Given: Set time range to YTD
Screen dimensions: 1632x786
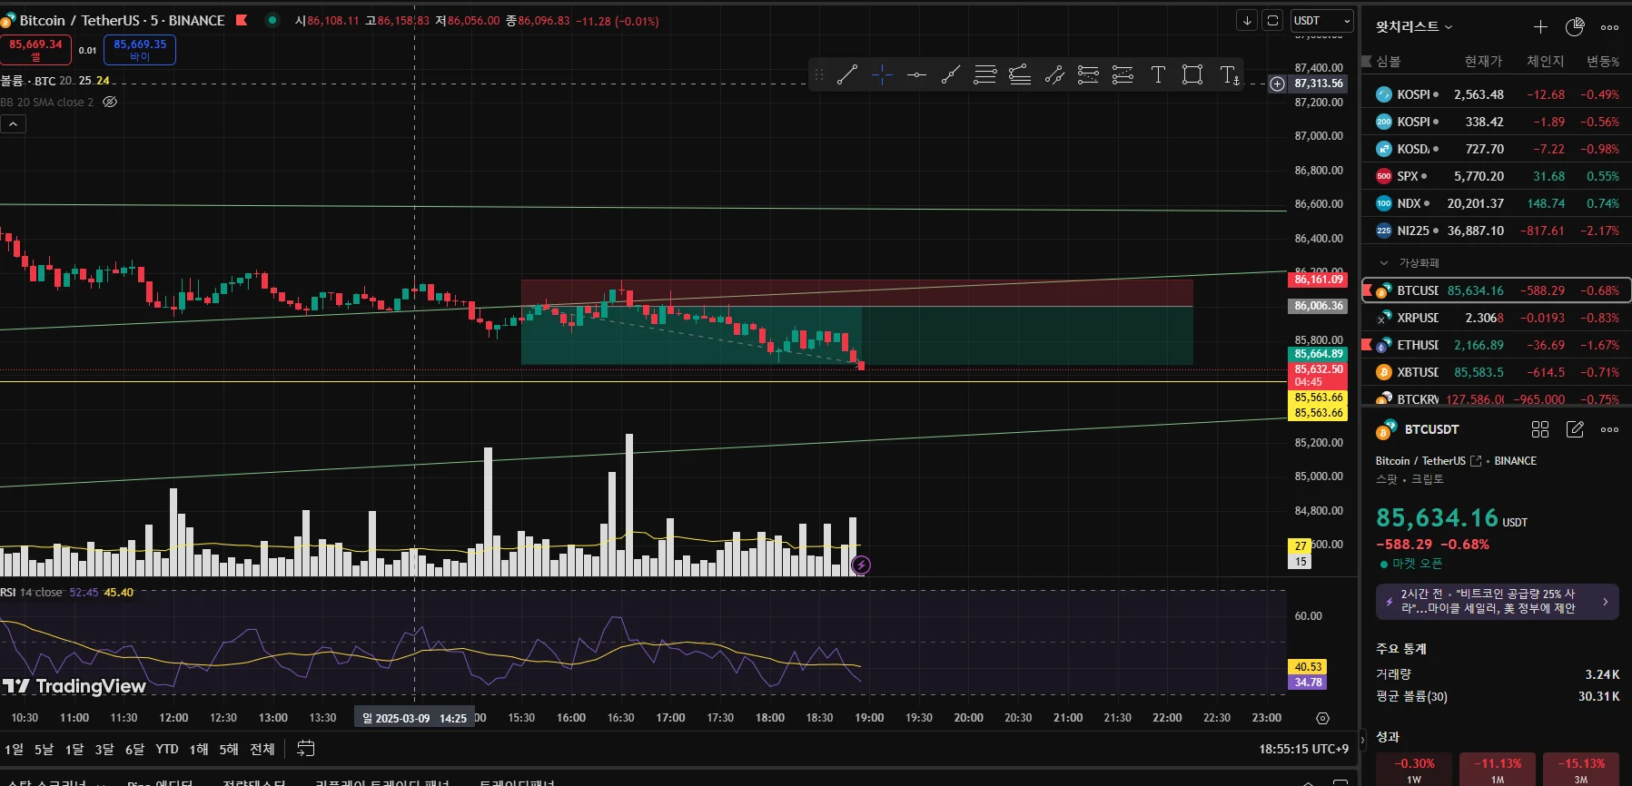Looking at the screenshot, I should point(167,749).
